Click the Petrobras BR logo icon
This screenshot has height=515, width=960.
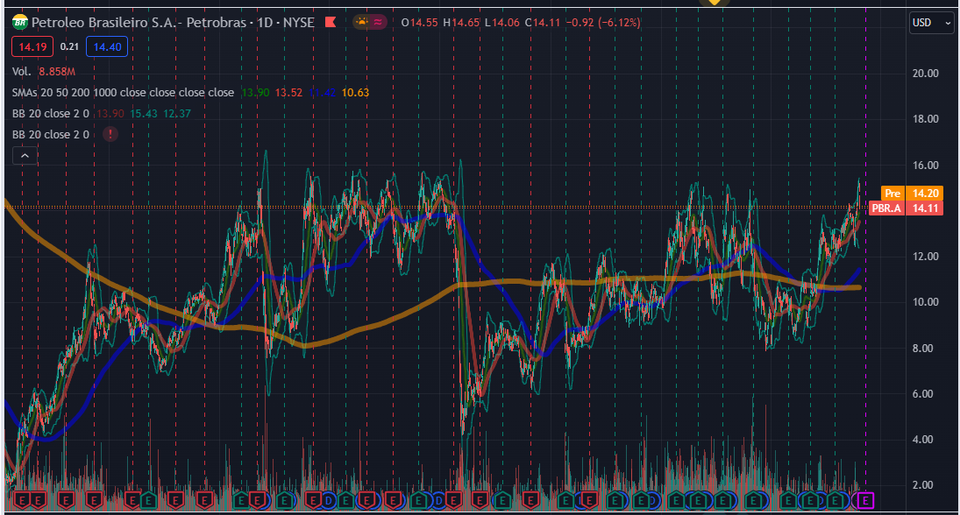click(x=19, y=23)
